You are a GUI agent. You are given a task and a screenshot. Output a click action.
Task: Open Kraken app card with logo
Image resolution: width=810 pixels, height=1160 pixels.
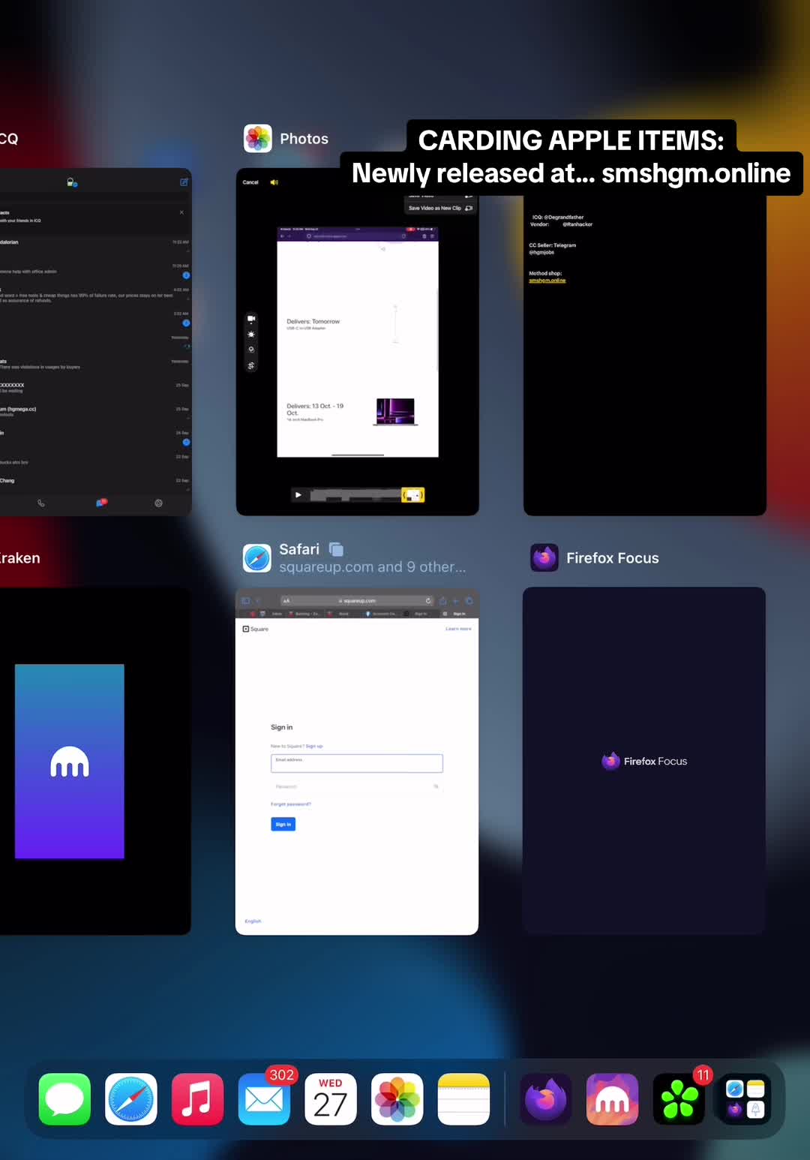pyautogui.click(x=95, y=761)
